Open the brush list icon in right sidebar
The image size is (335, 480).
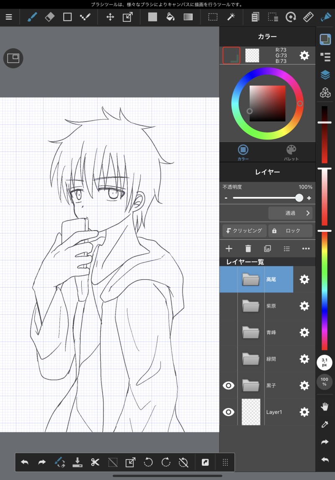[325, 57]
